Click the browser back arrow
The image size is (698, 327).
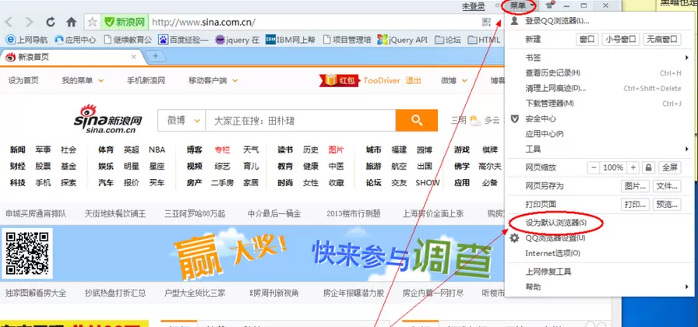click(x=9, y=22)
